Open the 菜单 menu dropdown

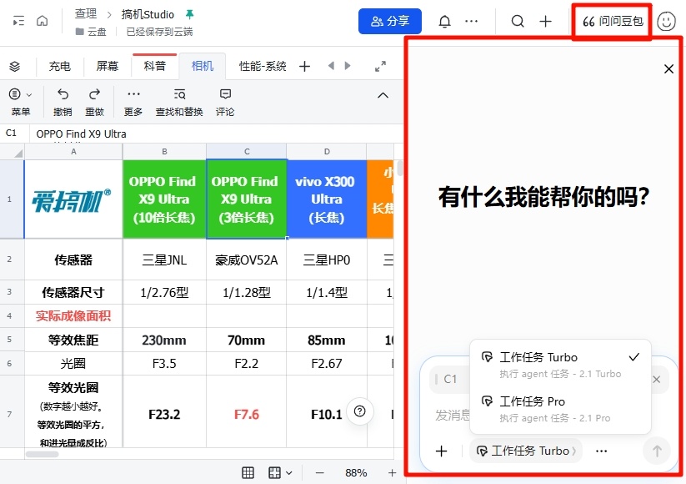[21, 102]
